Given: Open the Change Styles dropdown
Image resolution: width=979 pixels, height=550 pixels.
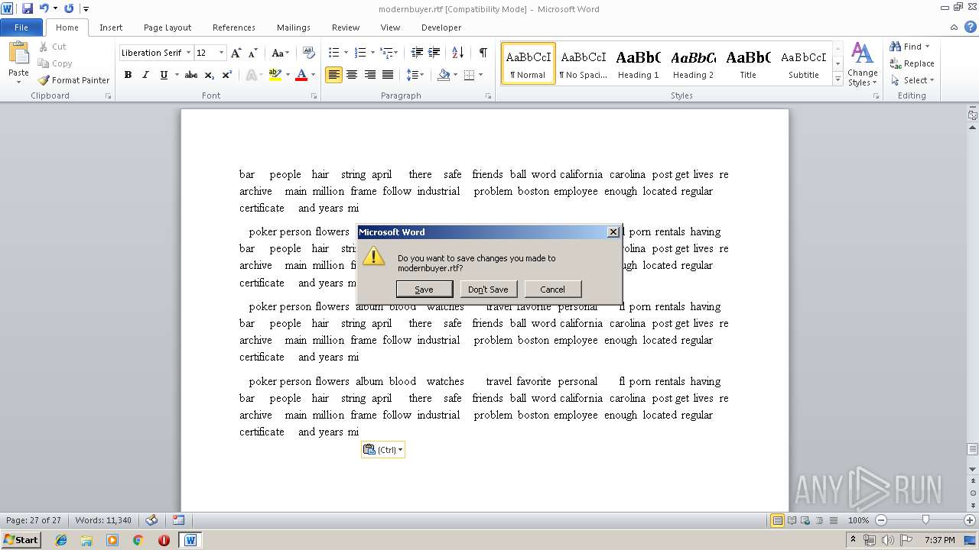Looking at the screenshot, I should click(x=862, y=66).
